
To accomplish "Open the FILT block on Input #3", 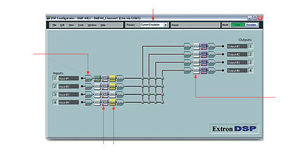I will coord(97,94).
